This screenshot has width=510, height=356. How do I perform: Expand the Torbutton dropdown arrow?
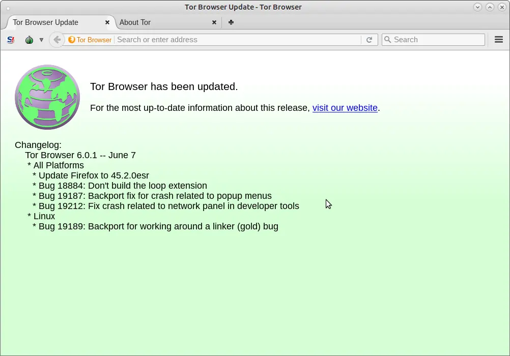click(41, 40)
